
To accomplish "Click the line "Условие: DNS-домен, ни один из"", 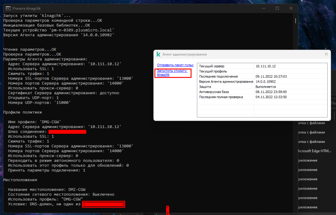I will (x=44, y=204).
